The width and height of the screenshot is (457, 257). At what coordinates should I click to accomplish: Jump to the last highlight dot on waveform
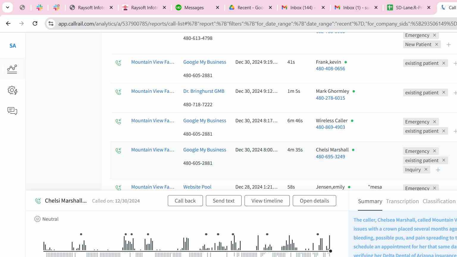[x=318, y=234]
